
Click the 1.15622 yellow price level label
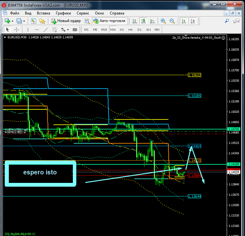point(194,75)
